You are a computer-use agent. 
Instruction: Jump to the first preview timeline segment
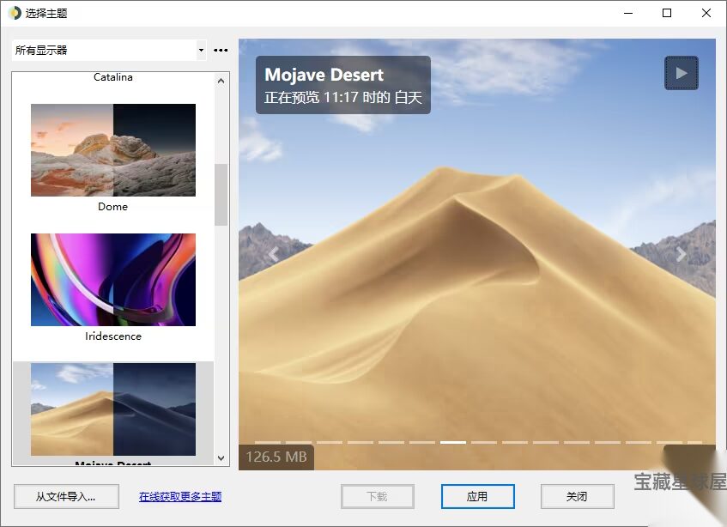click(268, 442)
